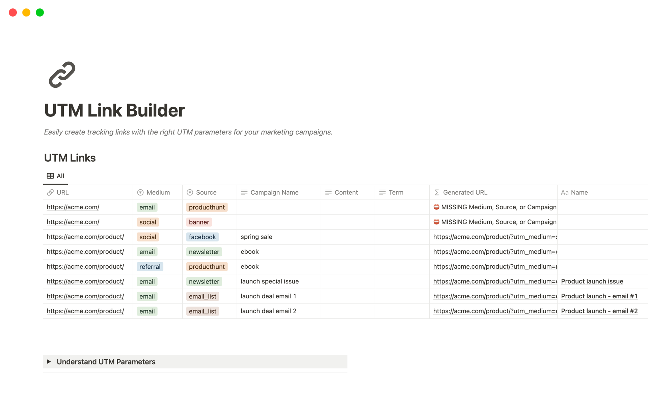Click the table icon beside the All view

click(51, 176)
